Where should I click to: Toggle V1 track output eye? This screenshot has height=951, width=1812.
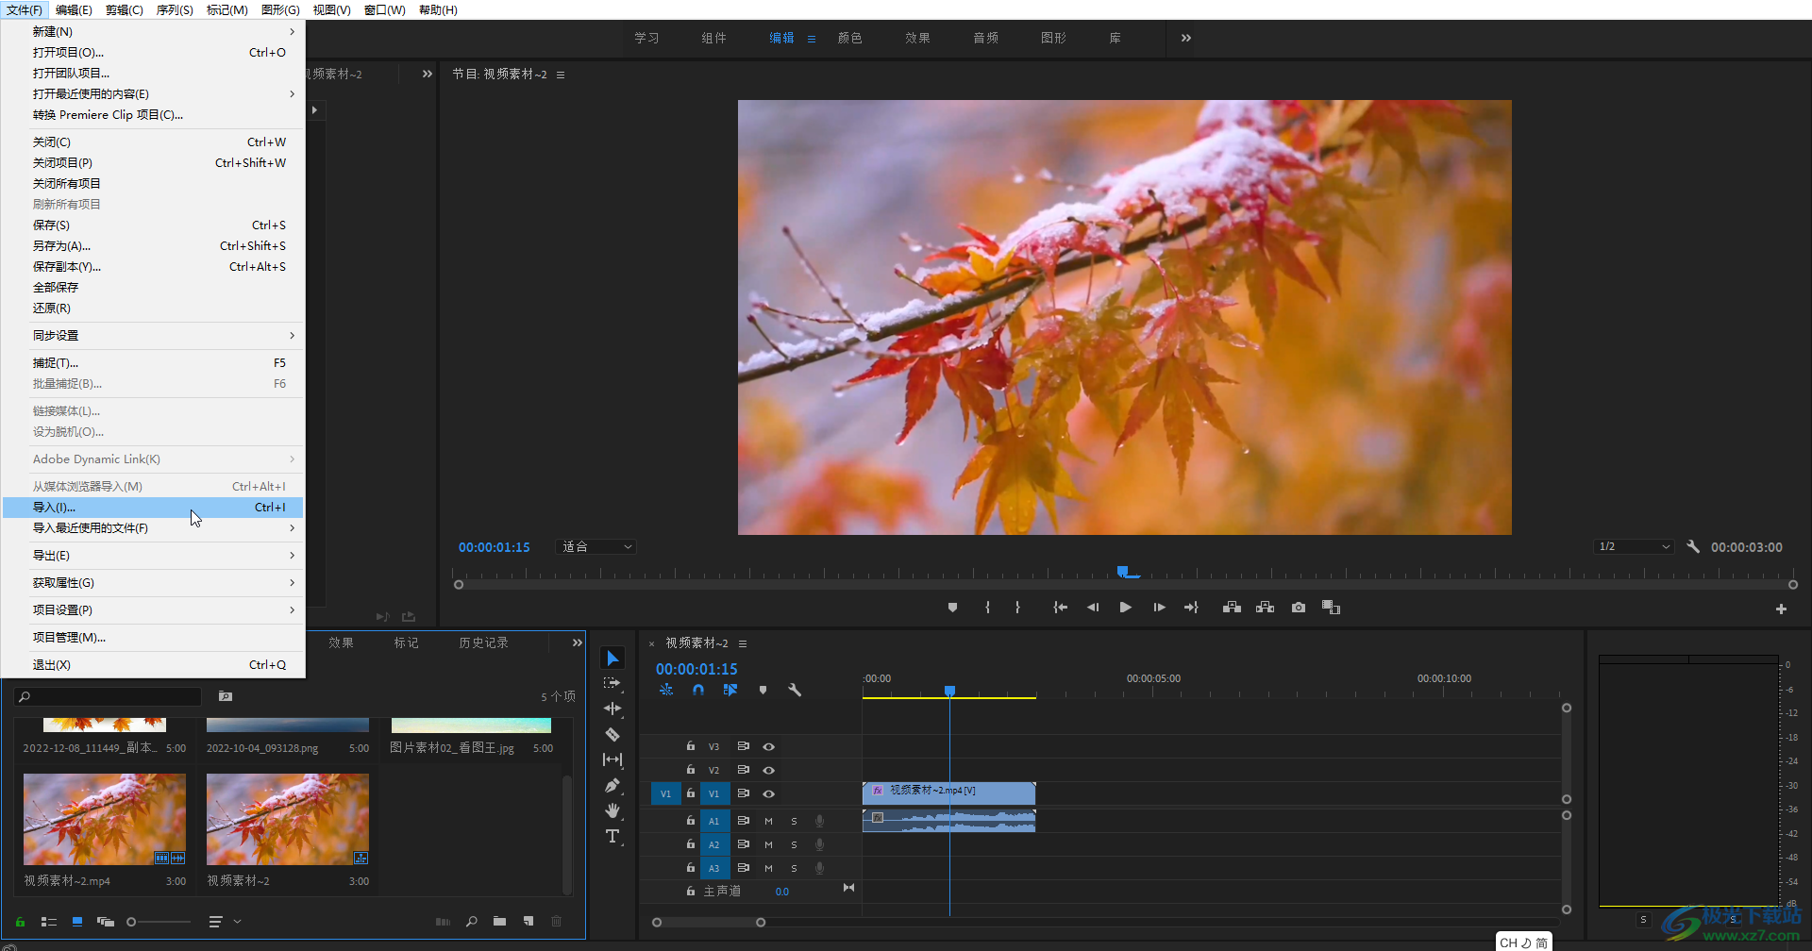point(769,793)
